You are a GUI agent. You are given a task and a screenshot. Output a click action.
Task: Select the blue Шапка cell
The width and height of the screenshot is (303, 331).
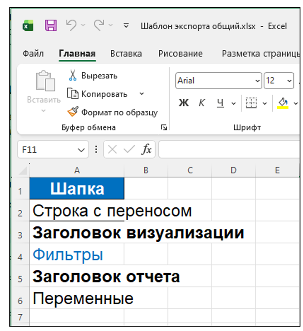pos(77,188)
